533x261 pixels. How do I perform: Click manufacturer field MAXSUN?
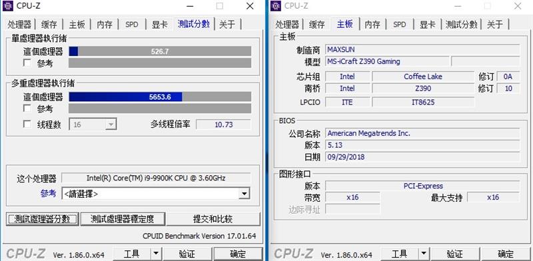click(422, 49)
